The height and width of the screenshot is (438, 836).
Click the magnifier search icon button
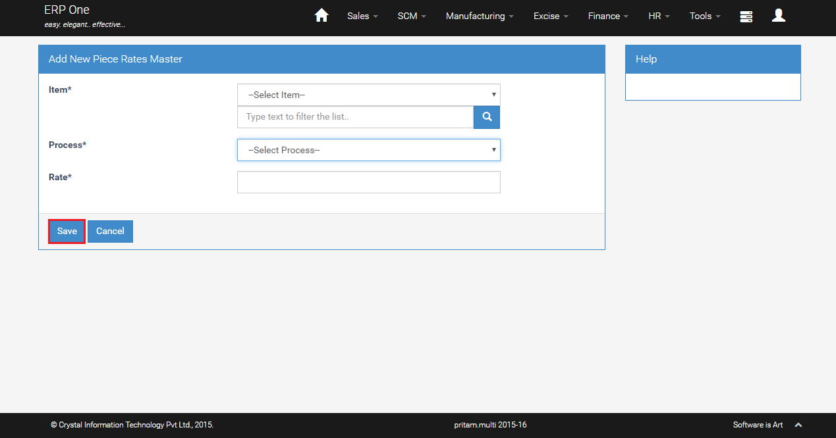point(486,117)
